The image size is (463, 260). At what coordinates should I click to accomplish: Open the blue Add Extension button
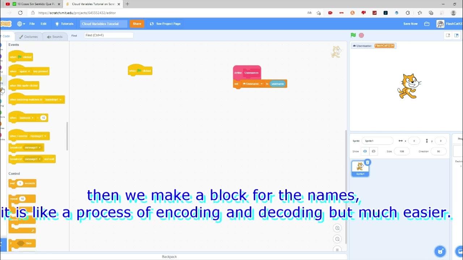pos(3,244)
